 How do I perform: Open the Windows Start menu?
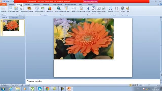(3, 89)
